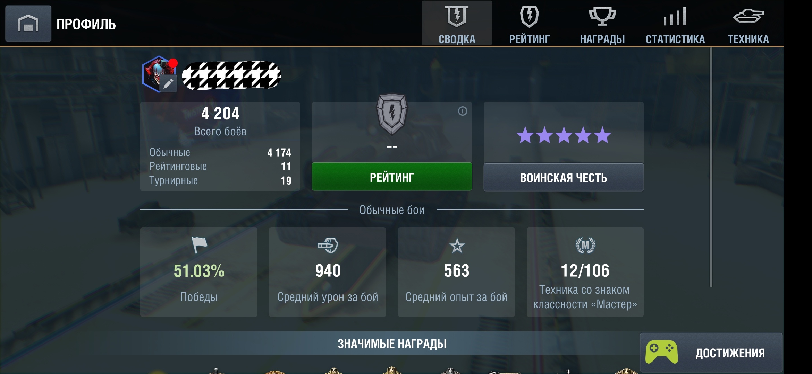Edit avatar with pencil icon
Viewport: 812px width, 374px height.
[x=168, y=83]
